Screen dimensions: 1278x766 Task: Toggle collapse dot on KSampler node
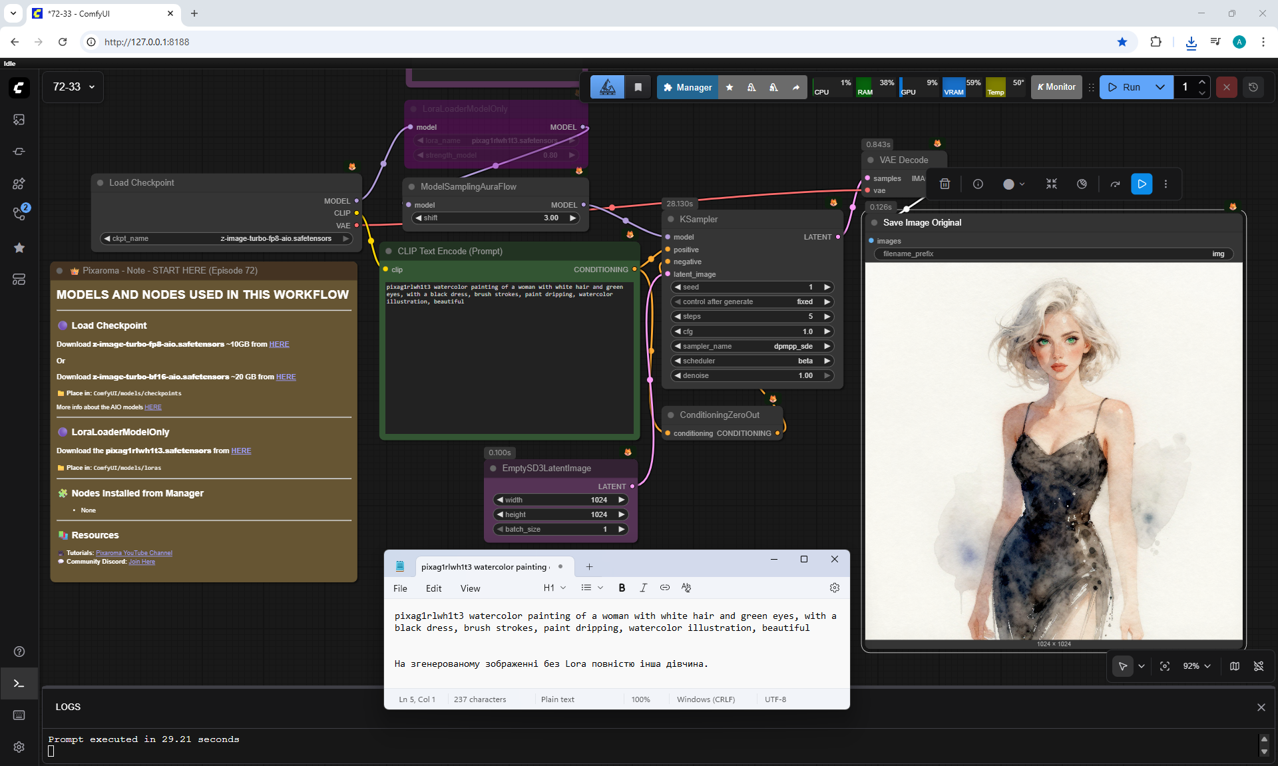(x=671, y=219)
